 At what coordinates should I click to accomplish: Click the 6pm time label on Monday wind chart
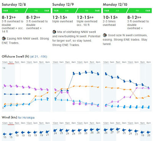tap(142, 123)
